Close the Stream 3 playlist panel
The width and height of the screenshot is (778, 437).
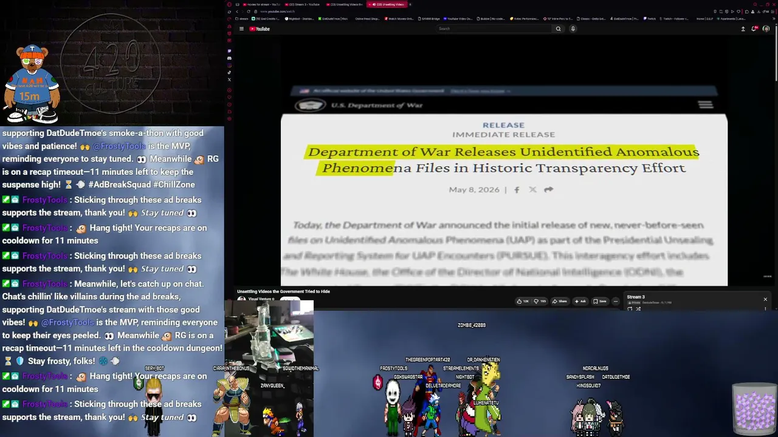coord(765,299)
